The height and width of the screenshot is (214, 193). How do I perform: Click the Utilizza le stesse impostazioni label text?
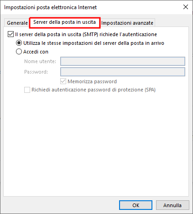94,43
